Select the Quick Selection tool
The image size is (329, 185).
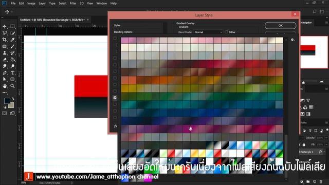[x=12, y=33]
